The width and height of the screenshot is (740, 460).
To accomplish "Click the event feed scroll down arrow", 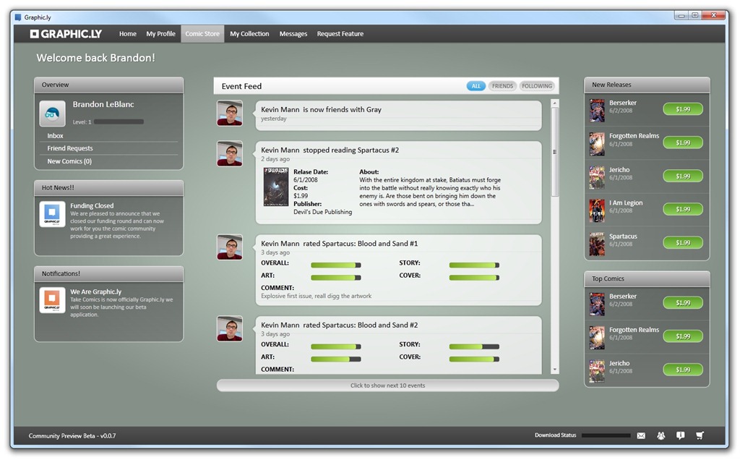I will [555, 370].
